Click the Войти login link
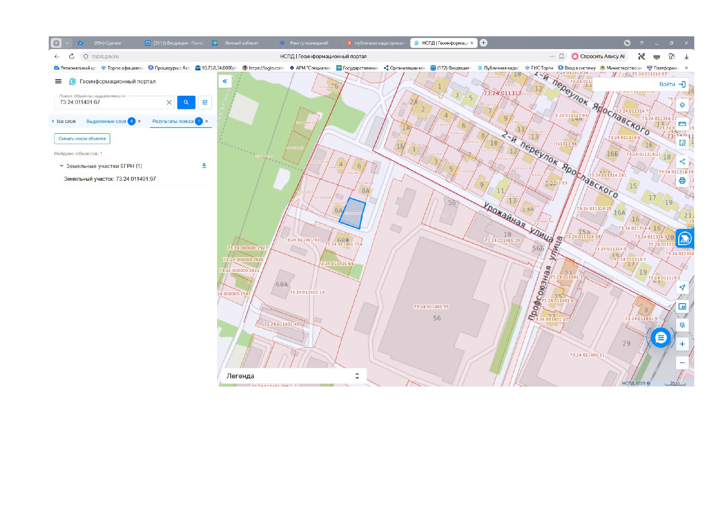Screen dimensions: 724x512 (x=672, y=84)
